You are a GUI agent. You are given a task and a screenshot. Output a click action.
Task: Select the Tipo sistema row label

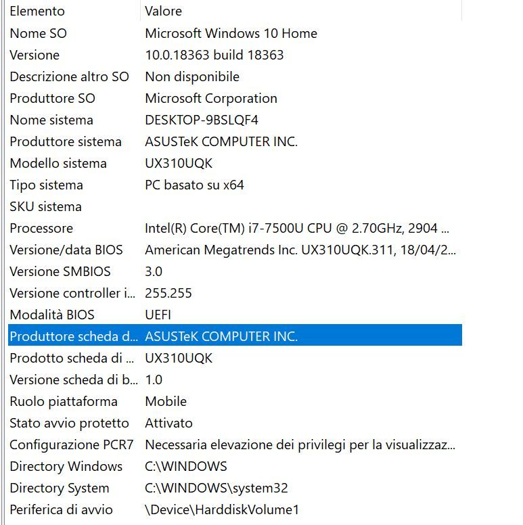pyautogui.click(x=46, y=185)
